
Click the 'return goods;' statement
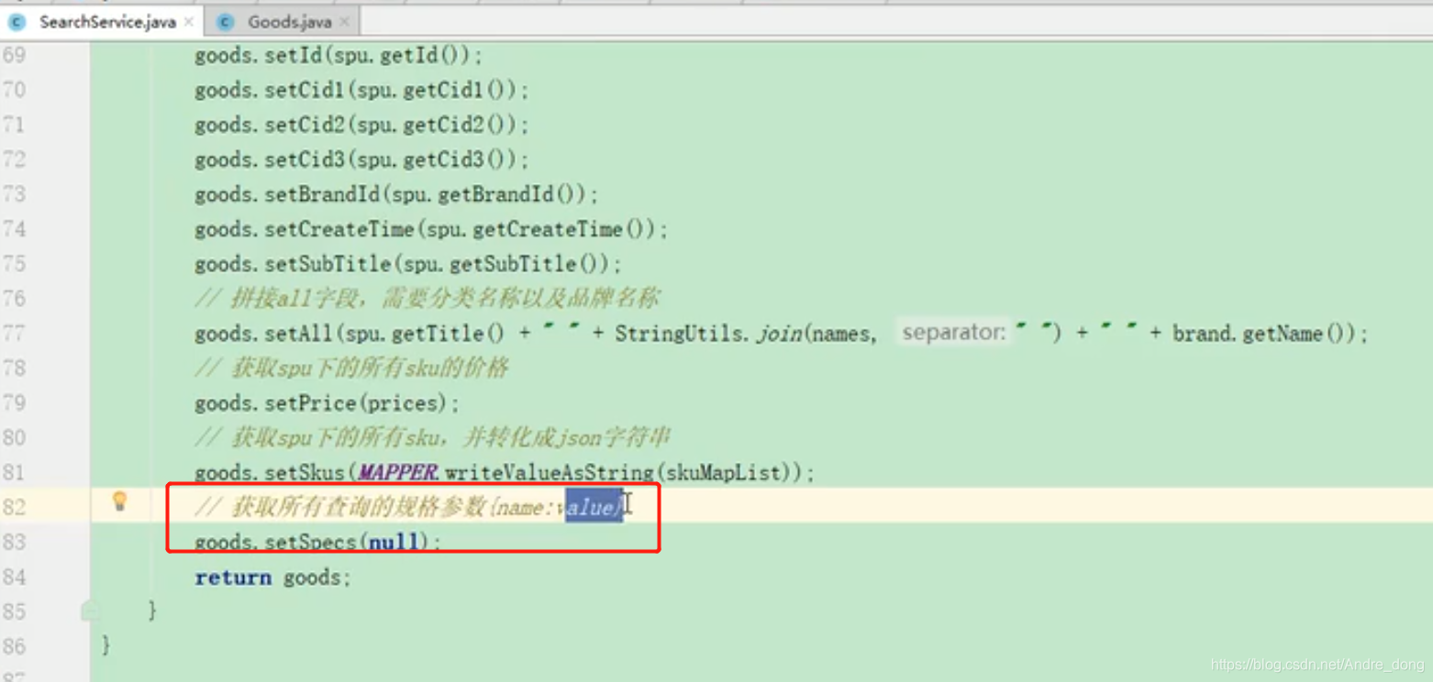point(272,577)
